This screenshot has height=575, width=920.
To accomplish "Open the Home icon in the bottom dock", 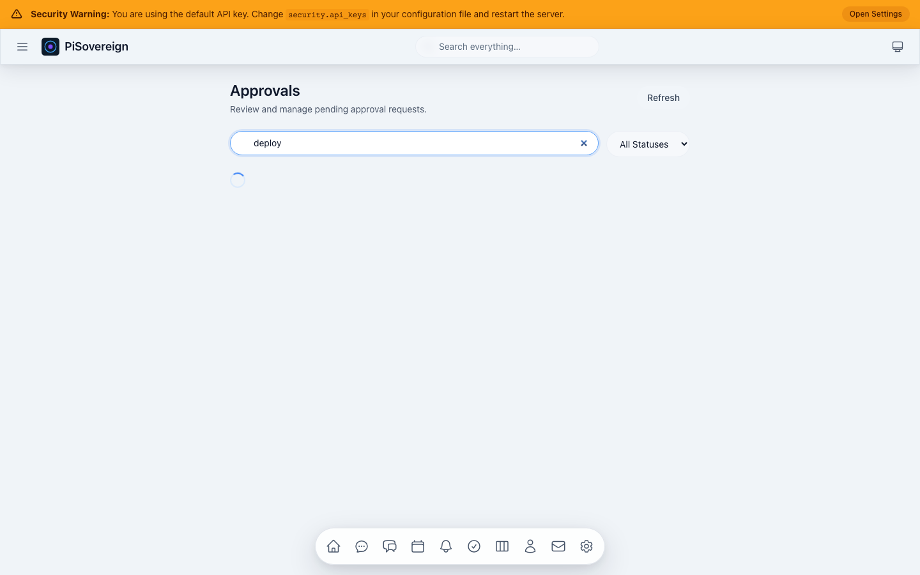I will [333, 546].
